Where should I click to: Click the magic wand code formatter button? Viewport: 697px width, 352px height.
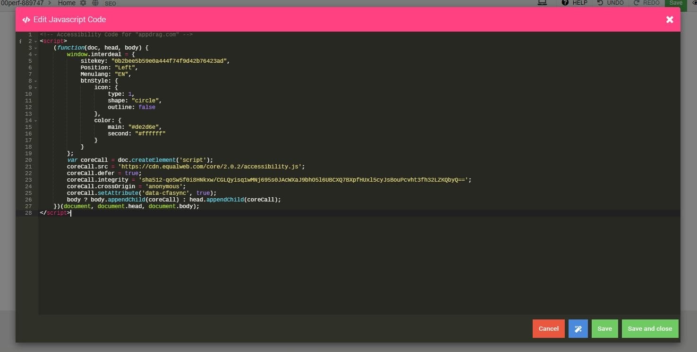click(578, 329)
